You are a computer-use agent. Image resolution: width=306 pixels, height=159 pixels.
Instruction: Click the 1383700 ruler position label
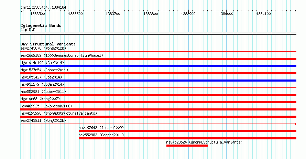coord(113,14)
